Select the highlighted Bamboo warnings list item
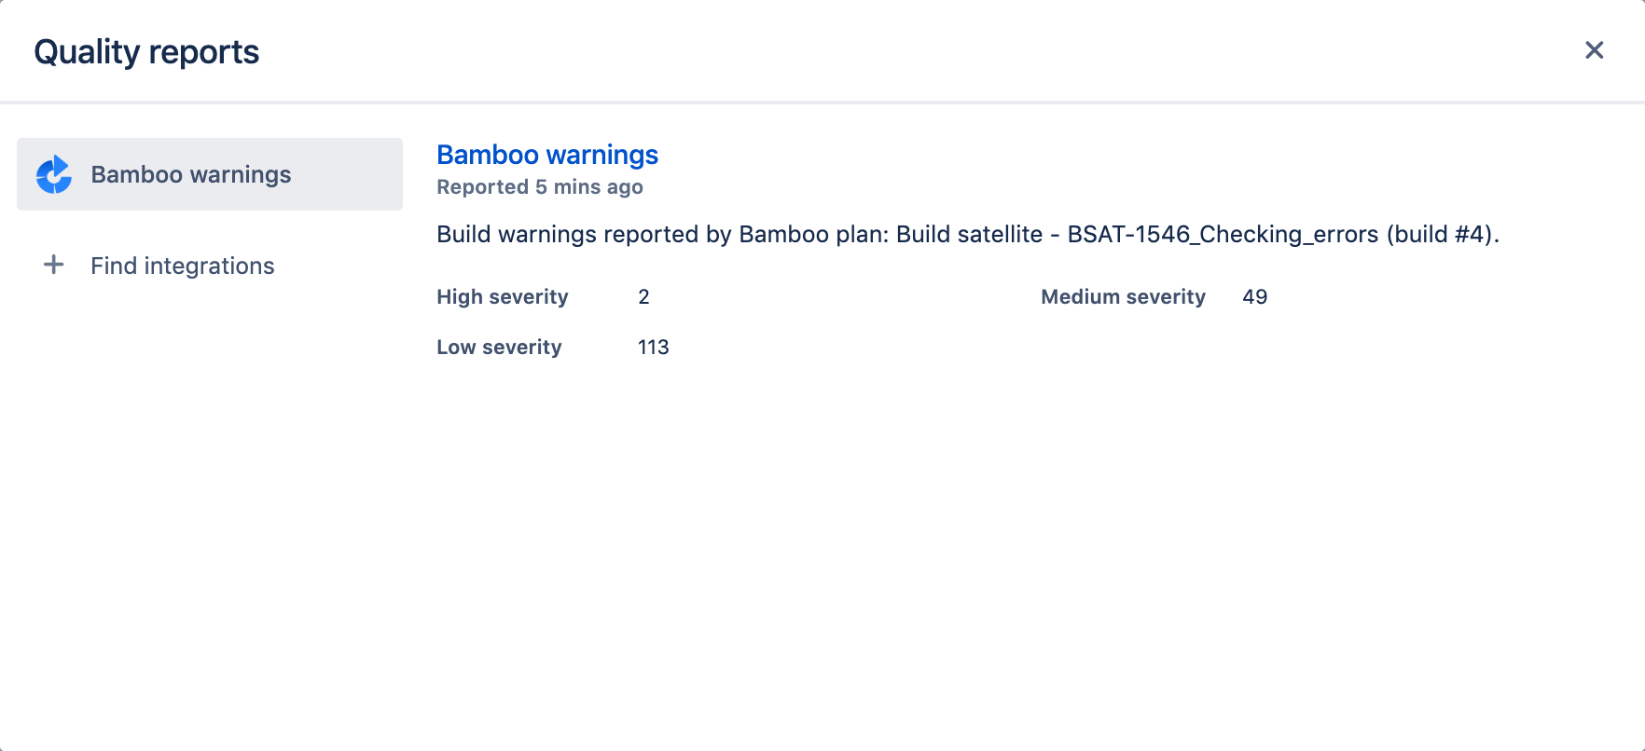 click(x=209, y=173)
